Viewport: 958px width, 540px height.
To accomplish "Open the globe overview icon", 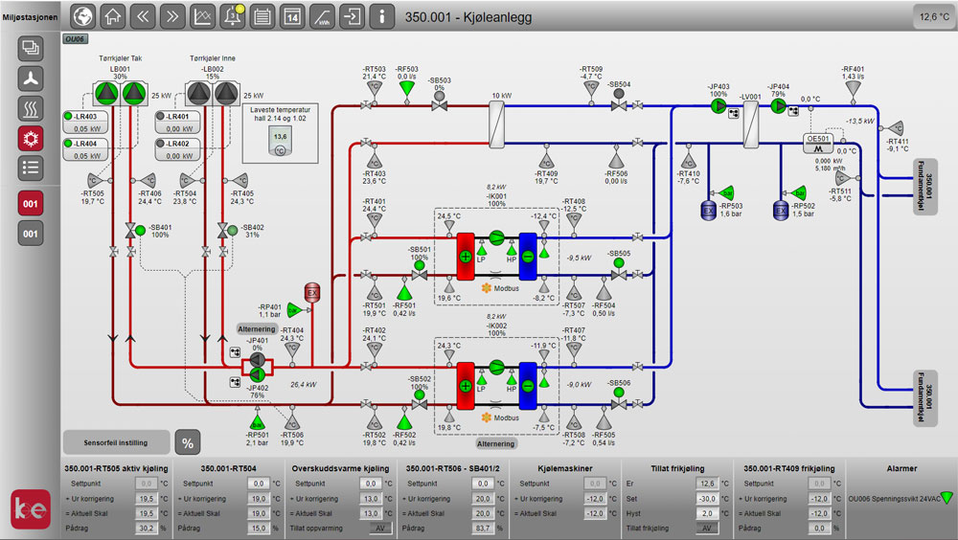I will coord(83,16).
